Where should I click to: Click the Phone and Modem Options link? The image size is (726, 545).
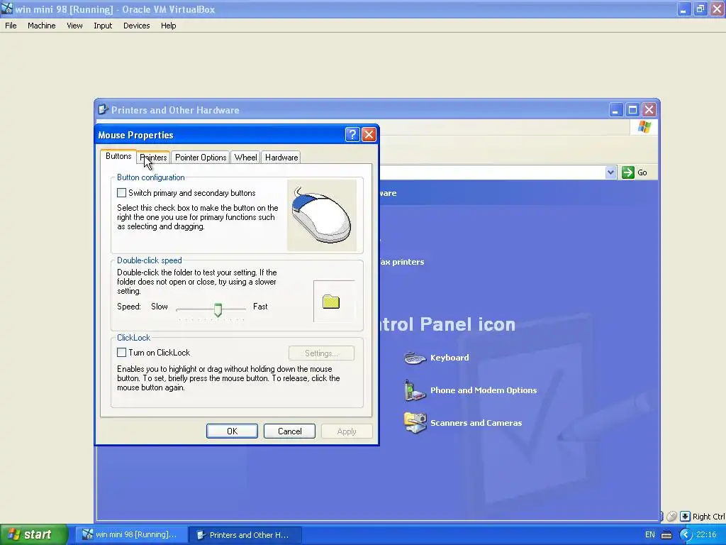[484, 390]
